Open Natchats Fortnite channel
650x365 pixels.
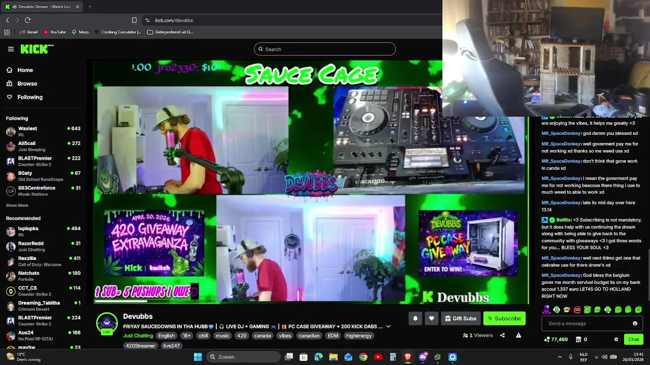point(43,276)
